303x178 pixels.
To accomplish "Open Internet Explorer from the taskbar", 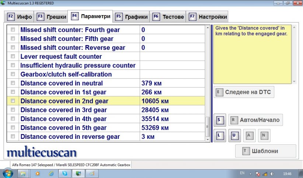I will pos(51,173).
